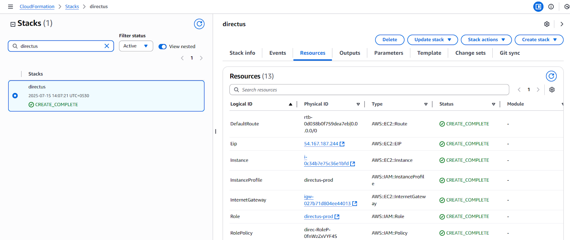Click the Delete button
This screenshot has height=240, width=570.
(390, 40)
